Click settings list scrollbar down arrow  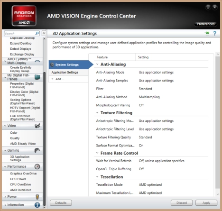218,194
